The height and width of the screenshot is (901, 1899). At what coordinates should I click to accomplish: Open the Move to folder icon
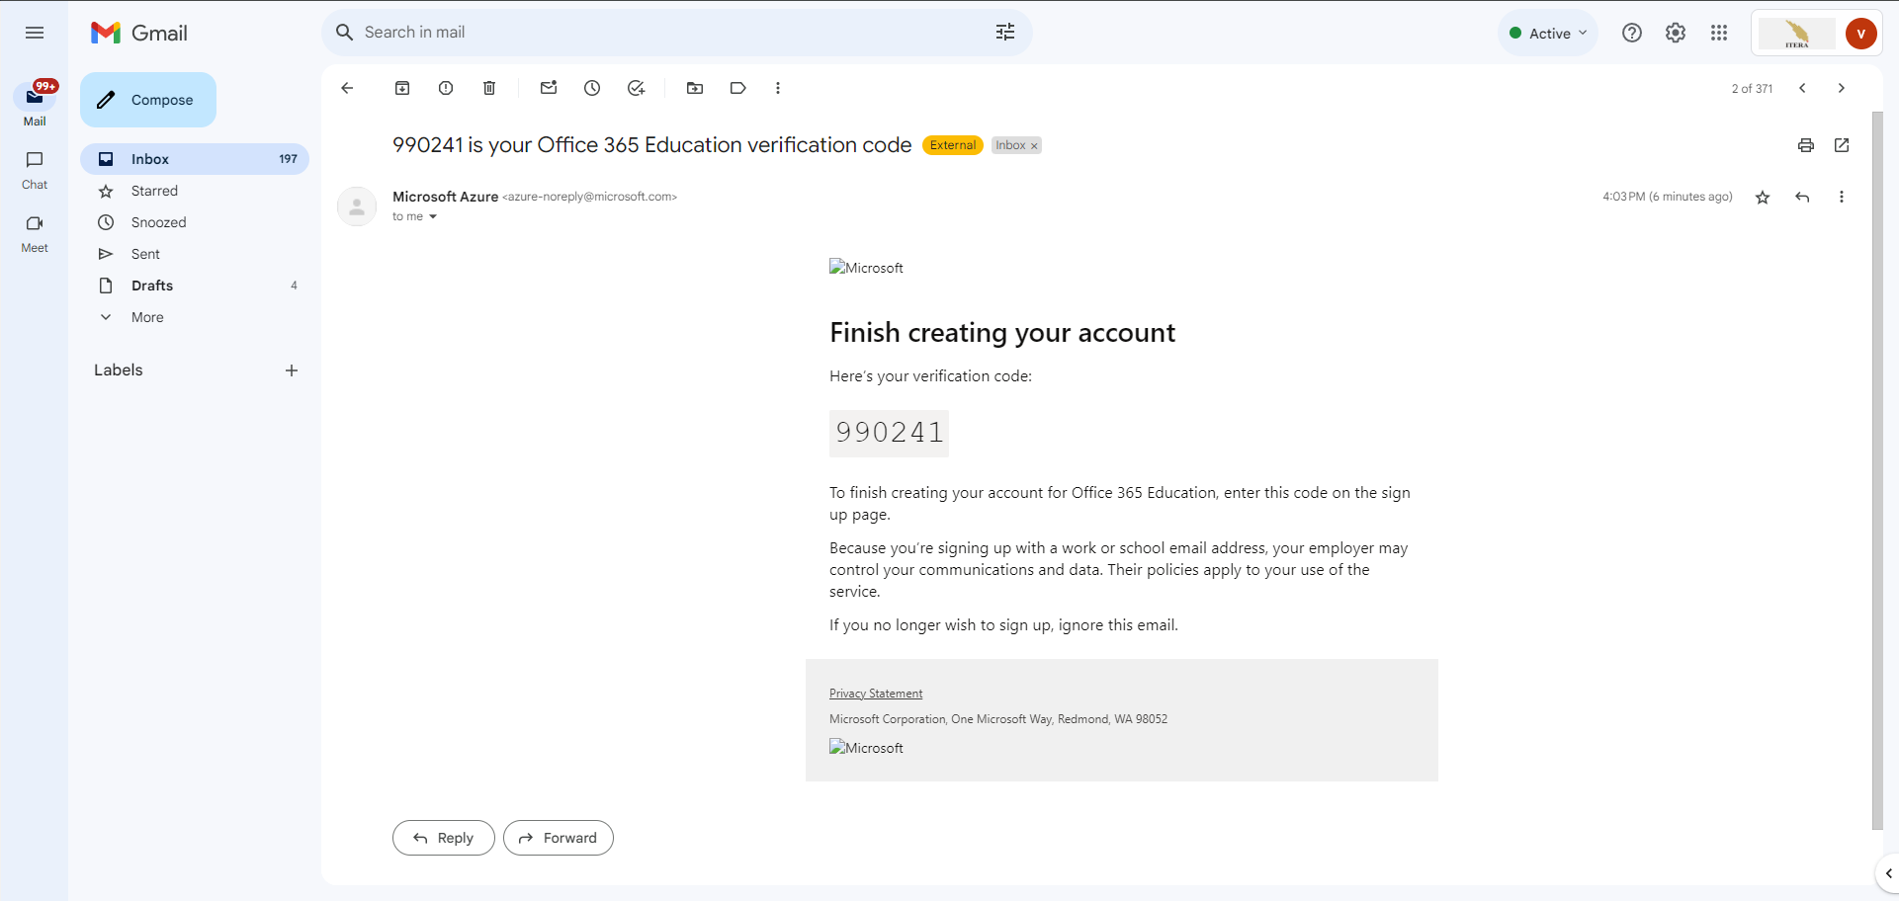695,88
